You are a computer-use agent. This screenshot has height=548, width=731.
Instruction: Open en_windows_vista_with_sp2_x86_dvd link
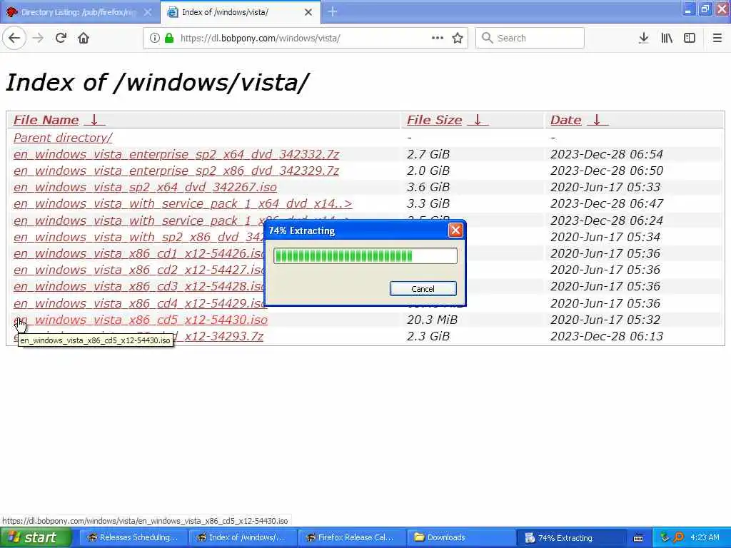point(138,237)
